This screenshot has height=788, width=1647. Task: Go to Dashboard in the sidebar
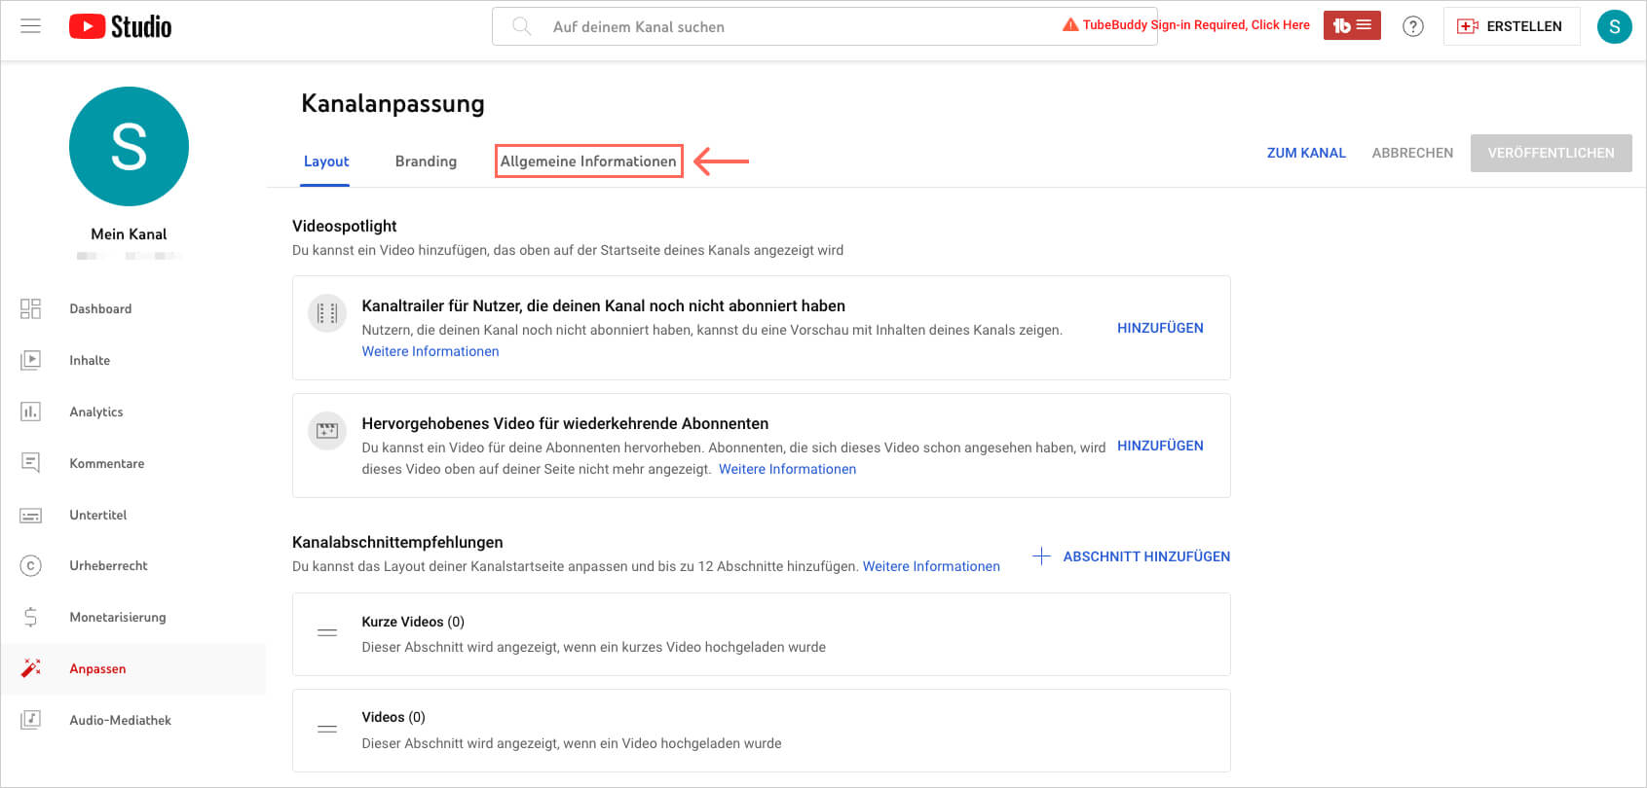[x=100, y=308]
